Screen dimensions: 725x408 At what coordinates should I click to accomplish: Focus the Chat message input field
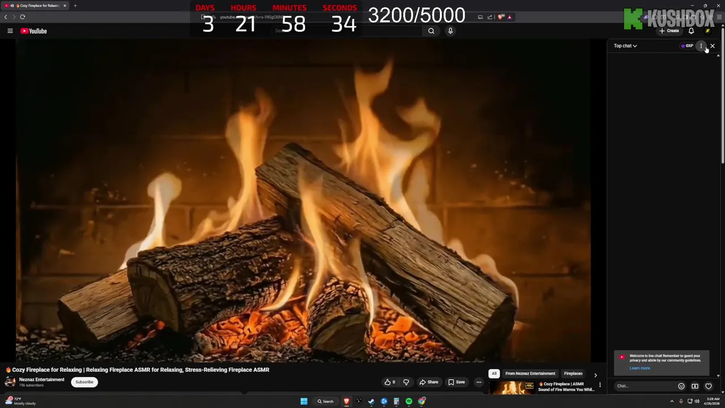(645, 386)
